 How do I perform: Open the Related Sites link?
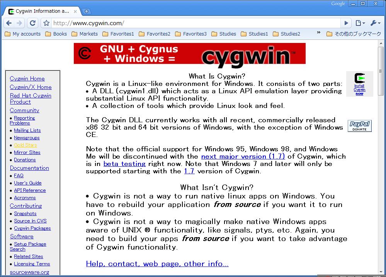pyautogui.click(x=29, y=256)
